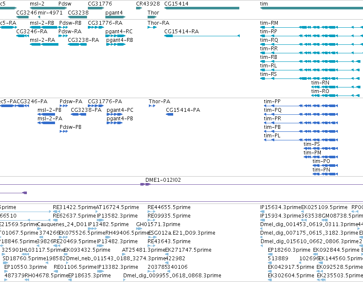Click the RE09935.5prime cDNA label

click(169, 216)
